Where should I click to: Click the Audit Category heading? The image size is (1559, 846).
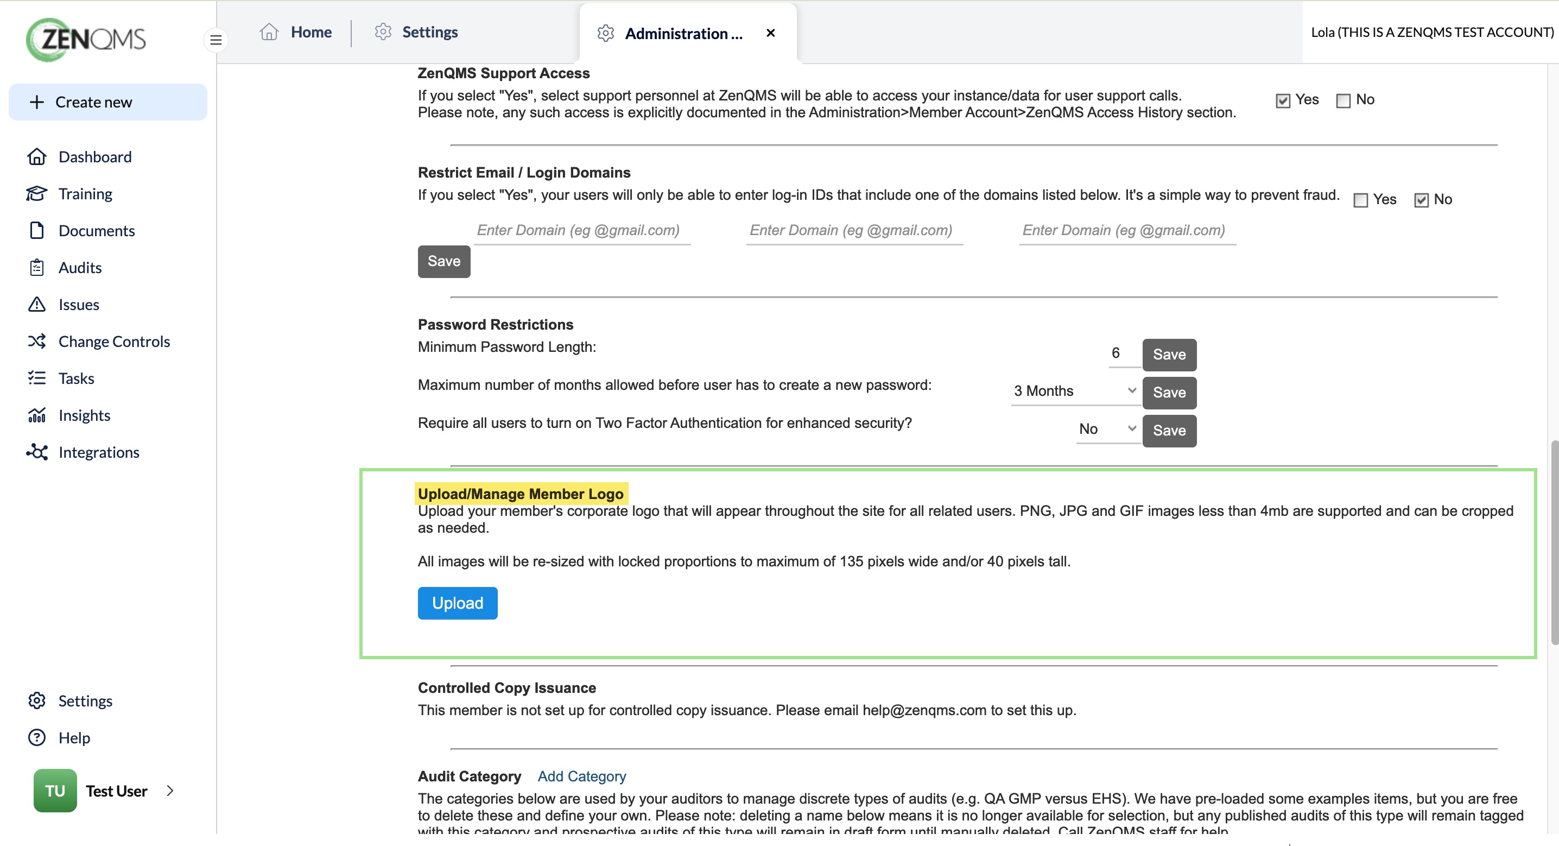pyautogui.click(x=469, y=776)
